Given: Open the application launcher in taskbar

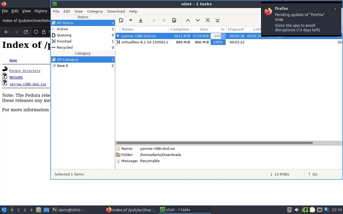Looking at the screenshot, I should click(x=4, y=210).
